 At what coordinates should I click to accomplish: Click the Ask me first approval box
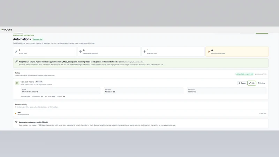tap(226, 91)
